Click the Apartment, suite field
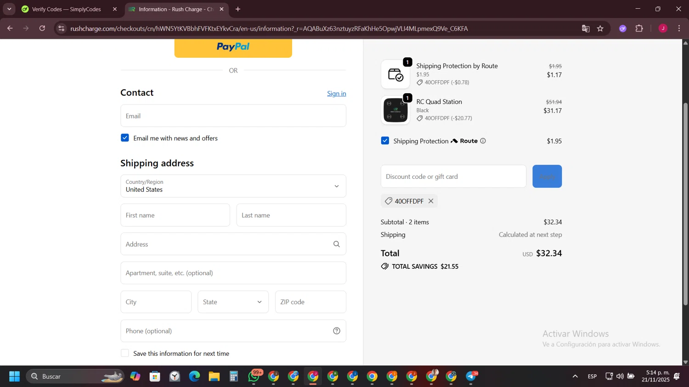Viewport: 689px width, 387px height. coord(233,273)
